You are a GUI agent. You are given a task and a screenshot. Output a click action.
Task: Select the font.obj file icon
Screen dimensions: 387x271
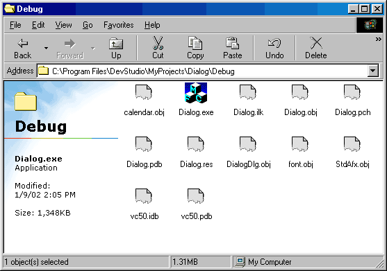pos(300,144)
